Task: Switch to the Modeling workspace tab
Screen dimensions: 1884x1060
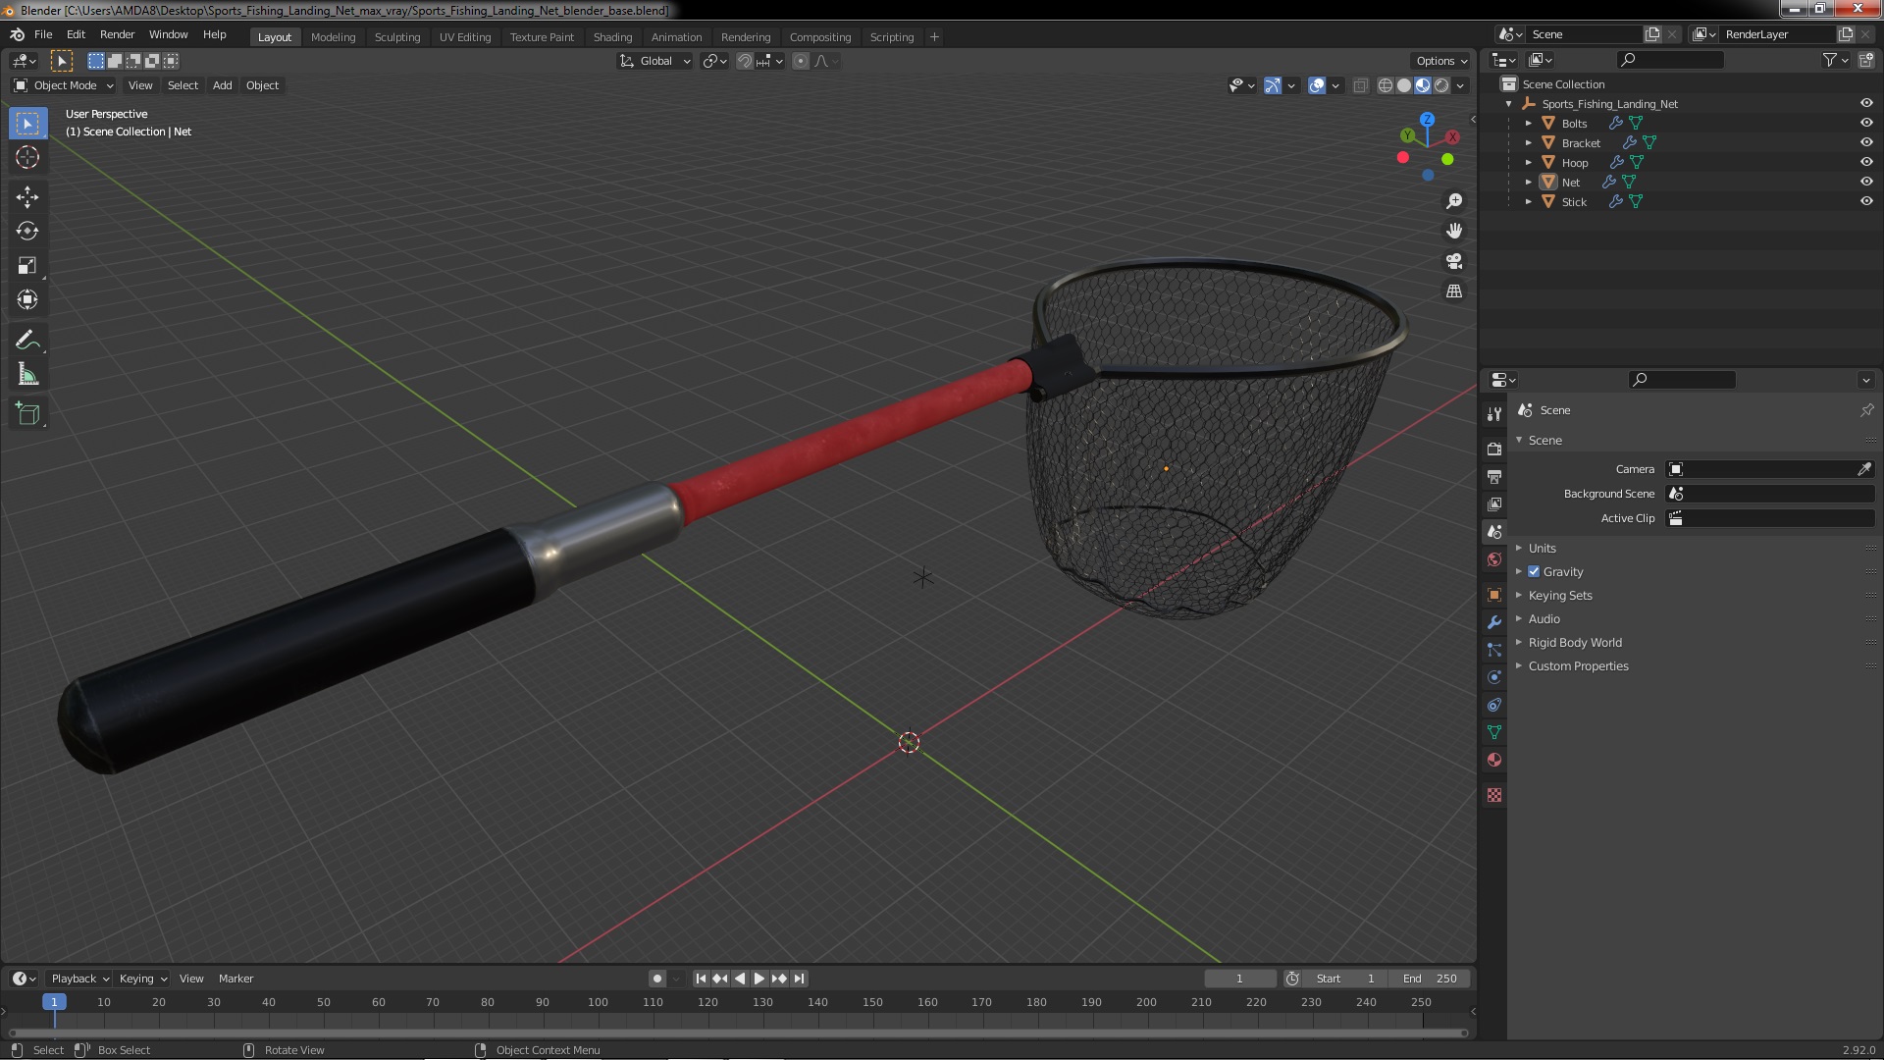Action: tap(333, 37)
